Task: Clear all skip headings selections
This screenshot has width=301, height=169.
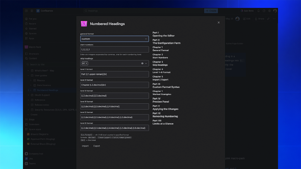Action: coord(142,63)
